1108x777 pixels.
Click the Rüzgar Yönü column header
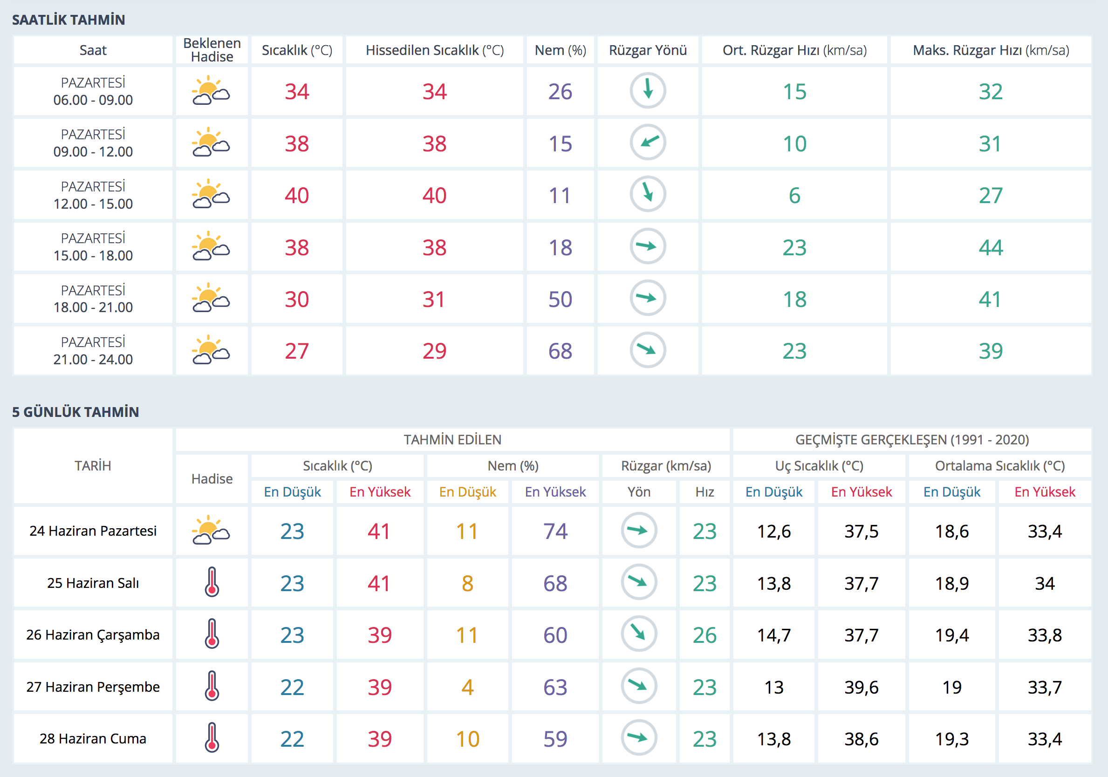(x=648, y=50)
